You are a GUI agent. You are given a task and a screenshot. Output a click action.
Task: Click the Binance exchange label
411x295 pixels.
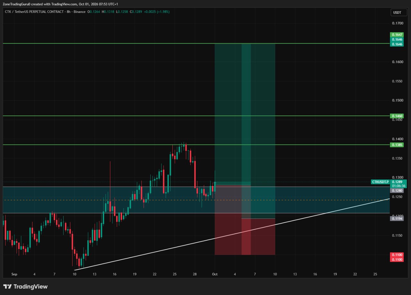79,12
